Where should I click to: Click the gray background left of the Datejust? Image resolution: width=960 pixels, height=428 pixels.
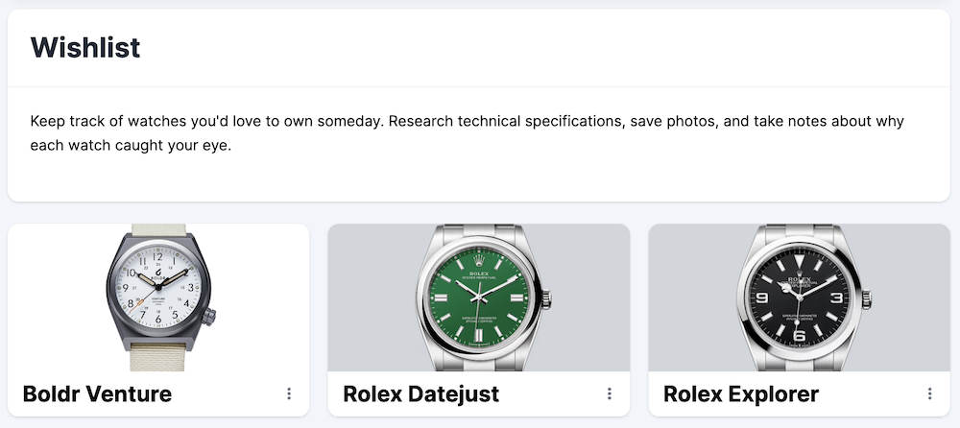tap(370, 297)
